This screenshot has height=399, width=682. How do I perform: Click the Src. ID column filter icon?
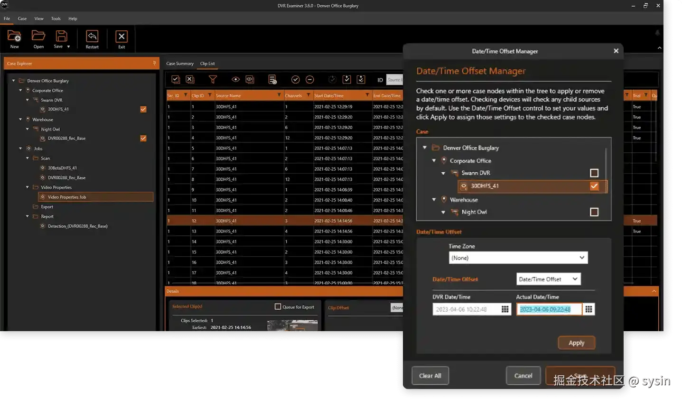186,95
